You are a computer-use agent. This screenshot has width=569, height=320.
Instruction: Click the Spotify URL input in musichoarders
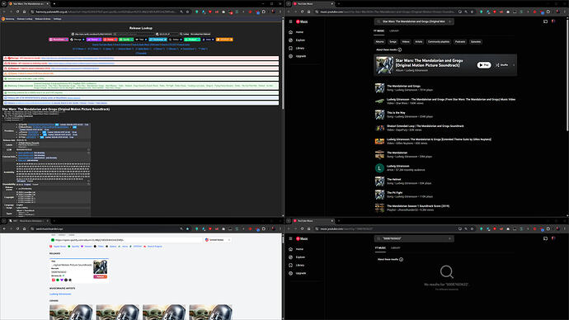pos(126,240)
